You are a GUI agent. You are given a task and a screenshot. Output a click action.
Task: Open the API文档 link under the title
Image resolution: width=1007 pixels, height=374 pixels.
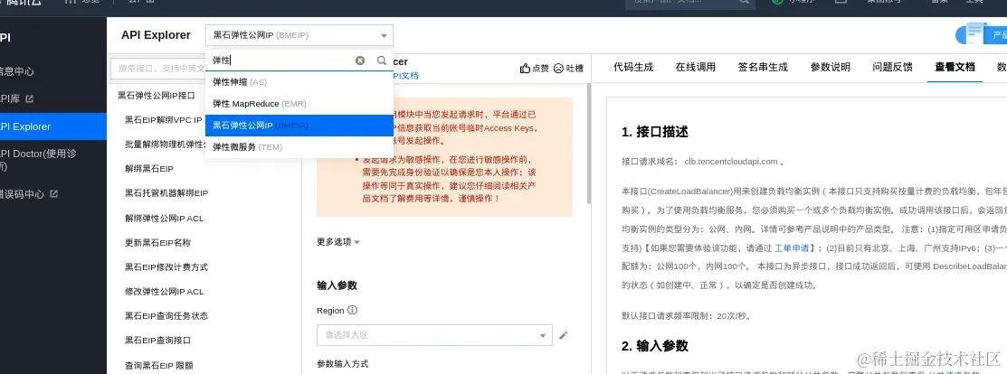tap(404, 76)
